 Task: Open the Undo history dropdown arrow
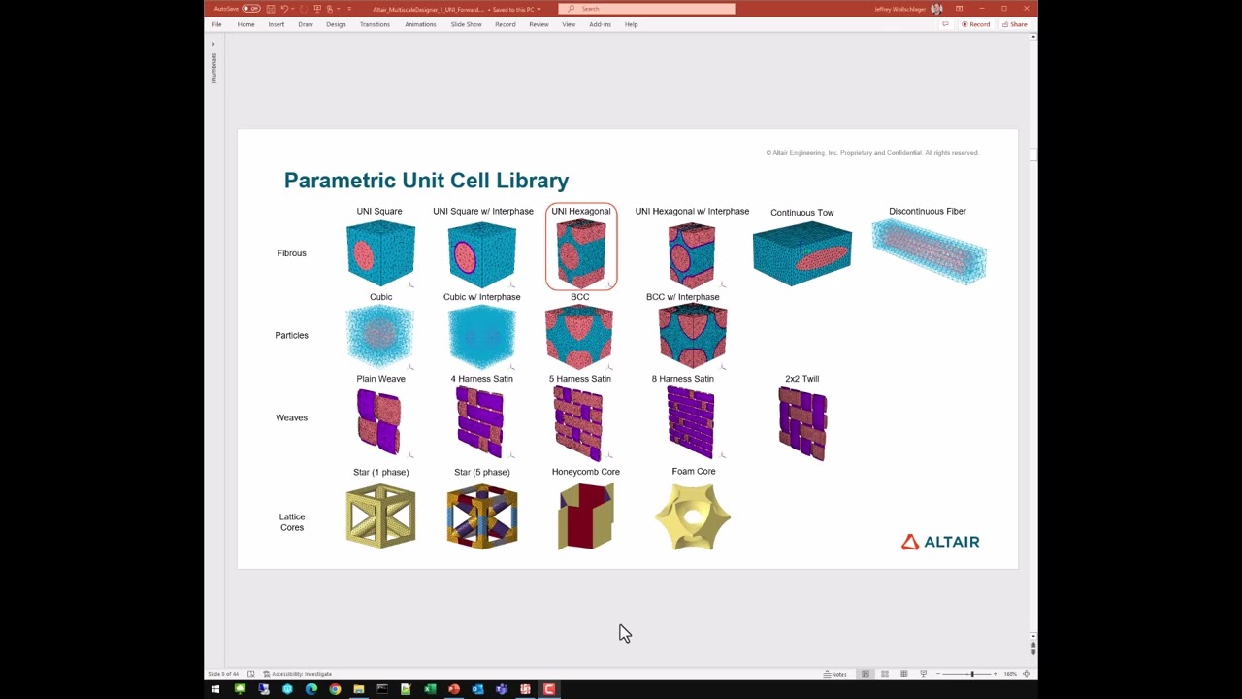(x=293, y=9)
